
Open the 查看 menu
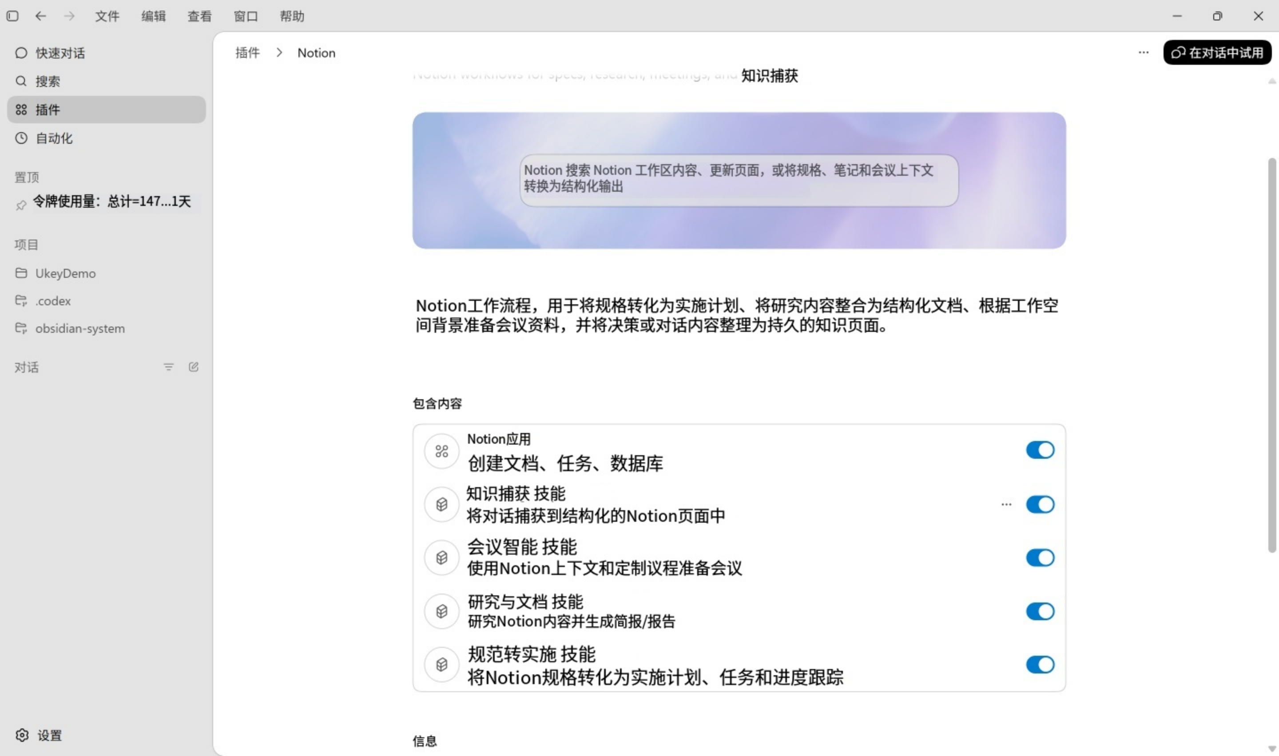199,16
